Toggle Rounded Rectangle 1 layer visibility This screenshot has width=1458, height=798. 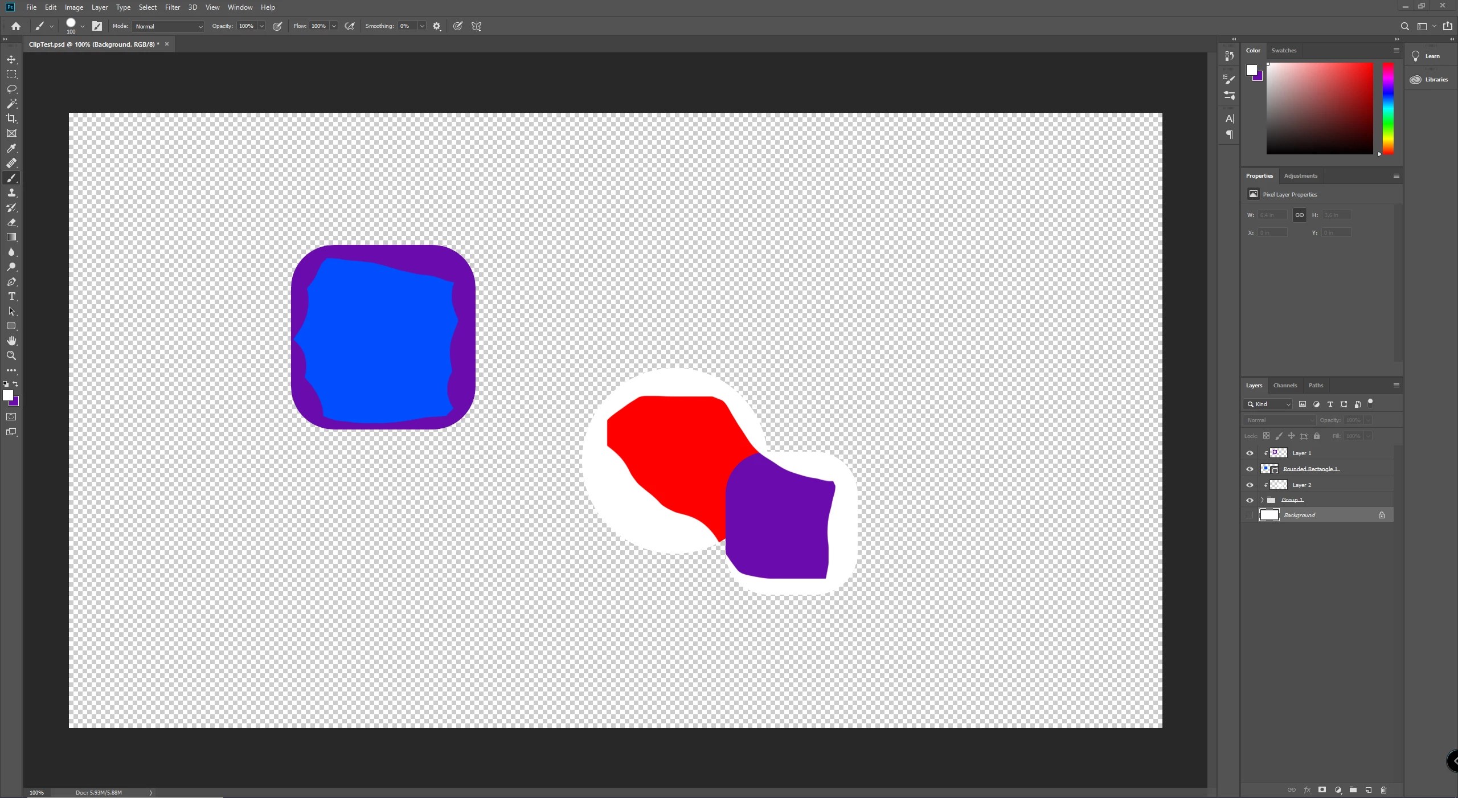point(1250,469)
